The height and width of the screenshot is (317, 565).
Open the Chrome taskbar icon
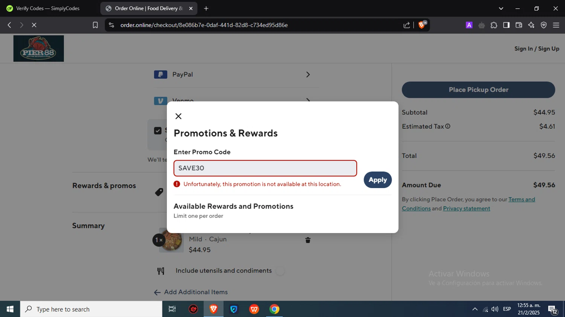pos(275,309)
